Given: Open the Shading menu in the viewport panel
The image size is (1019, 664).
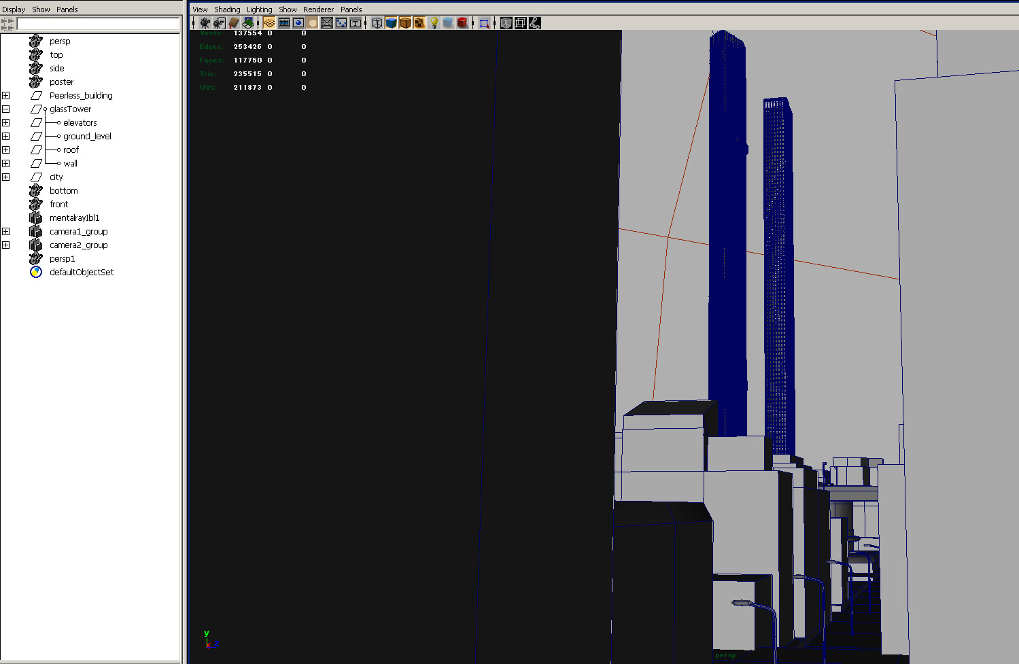Looking at the screenshot, I should 227,9.
